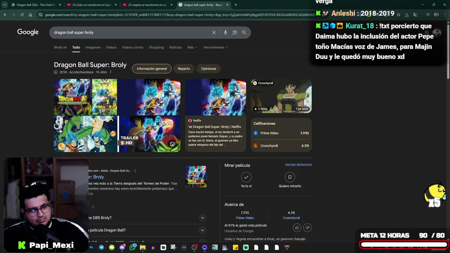Open WhatsApp from the taskbar
The width and height of the screenshot is (450, 253).
[132, 247]
